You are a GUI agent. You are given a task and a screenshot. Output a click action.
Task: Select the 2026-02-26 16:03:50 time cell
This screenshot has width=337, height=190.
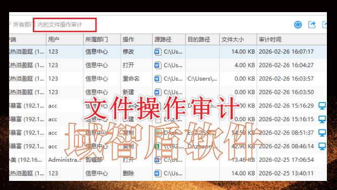[286, 92]
